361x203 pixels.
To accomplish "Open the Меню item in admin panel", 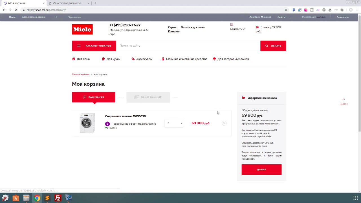I will pyautogui.click(x=12, y=17).
